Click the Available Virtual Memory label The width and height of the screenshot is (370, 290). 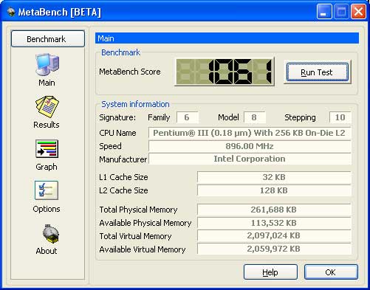143,249
